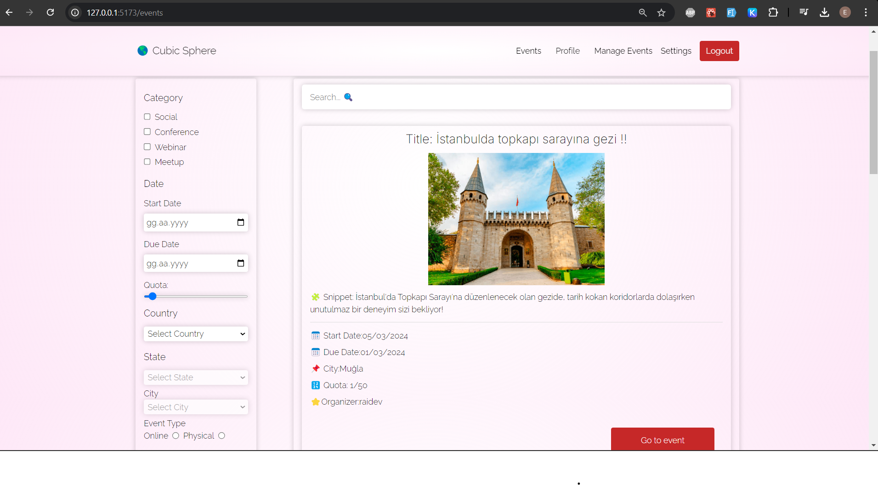The image size is (878, 485).
Task: Click the browser address bar URL
Action: (125, 13)
